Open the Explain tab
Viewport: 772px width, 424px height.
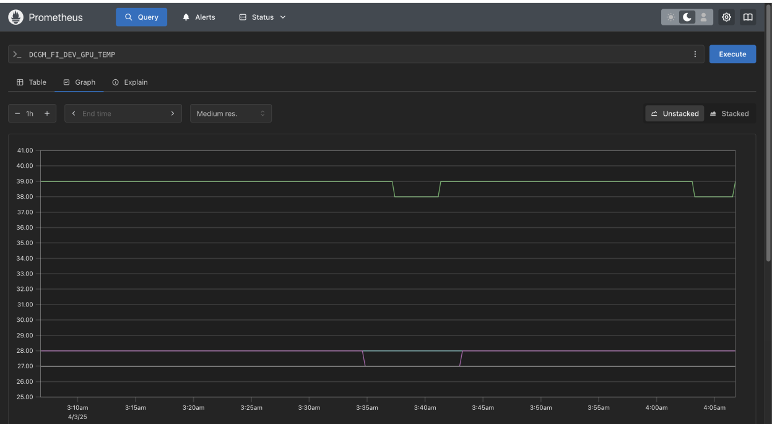pyautogui.click(x=129, y=82)
